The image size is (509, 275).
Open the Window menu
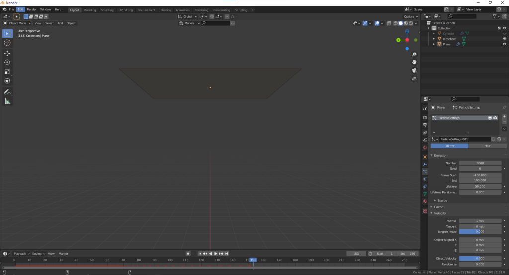coord(45,10)
